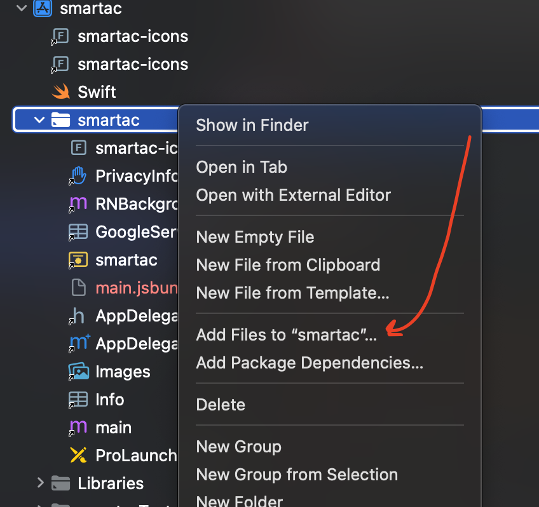Select the Swift library icon
The image size is (539, 507).
pos(61,91)
